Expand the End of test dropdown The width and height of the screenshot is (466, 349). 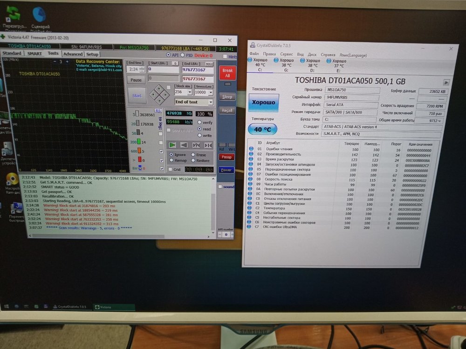(x=211, y=102)
